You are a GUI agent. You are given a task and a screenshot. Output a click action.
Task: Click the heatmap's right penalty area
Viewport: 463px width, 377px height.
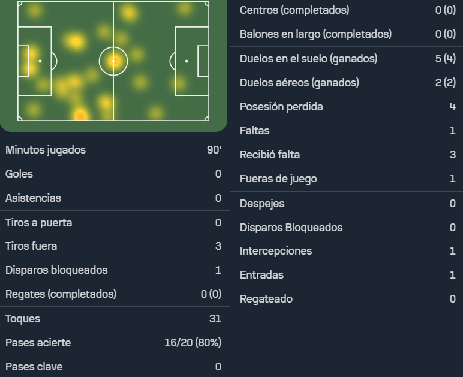192,61
